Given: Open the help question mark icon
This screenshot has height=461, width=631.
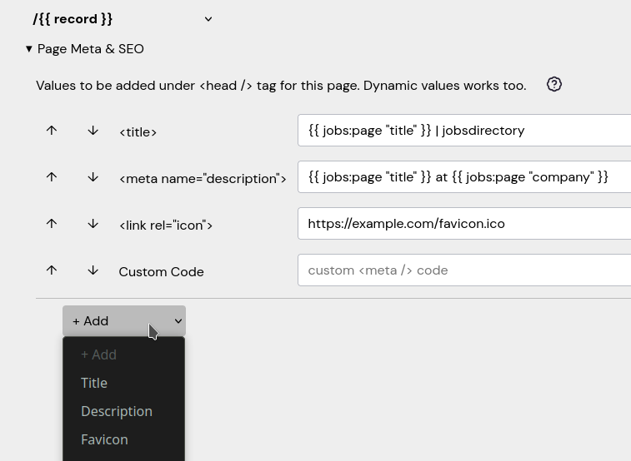Looking at the screenshot, I should click(x=554, y=85).
